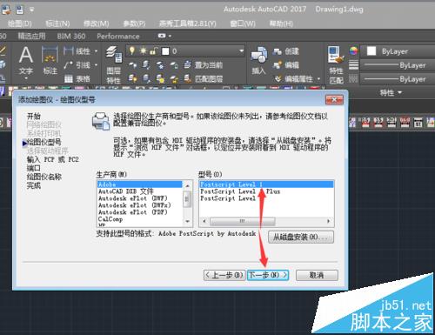435x335 pixels.
Task: Click 匹配图层 match layer tool
Action: (x=204, y=78)
